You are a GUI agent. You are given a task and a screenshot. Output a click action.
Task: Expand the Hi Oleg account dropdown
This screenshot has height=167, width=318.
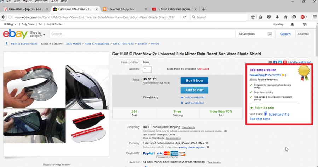pyautogui.click(x=10, y=24)
